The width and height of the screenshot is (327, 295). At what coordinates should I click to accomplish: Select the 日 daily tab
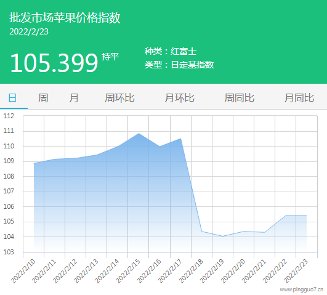click(12, 98)
